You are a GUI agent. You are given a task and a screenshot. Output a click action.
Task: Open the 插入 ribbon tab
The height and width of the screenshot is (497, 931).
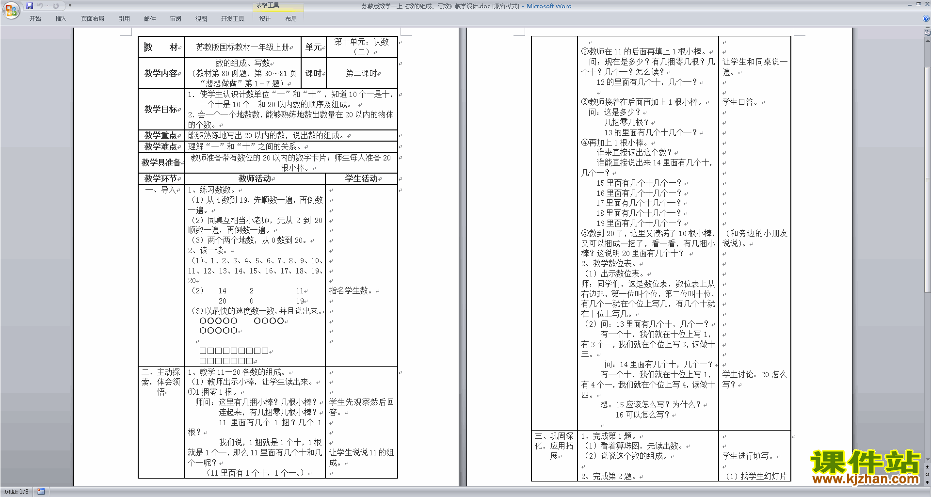pos(61,18)
